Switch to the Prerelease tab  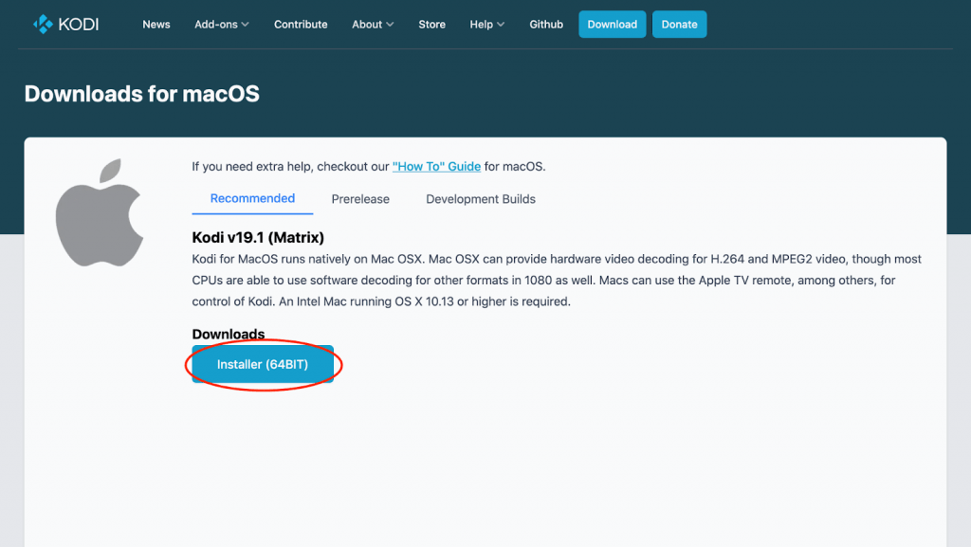[360, 199]
